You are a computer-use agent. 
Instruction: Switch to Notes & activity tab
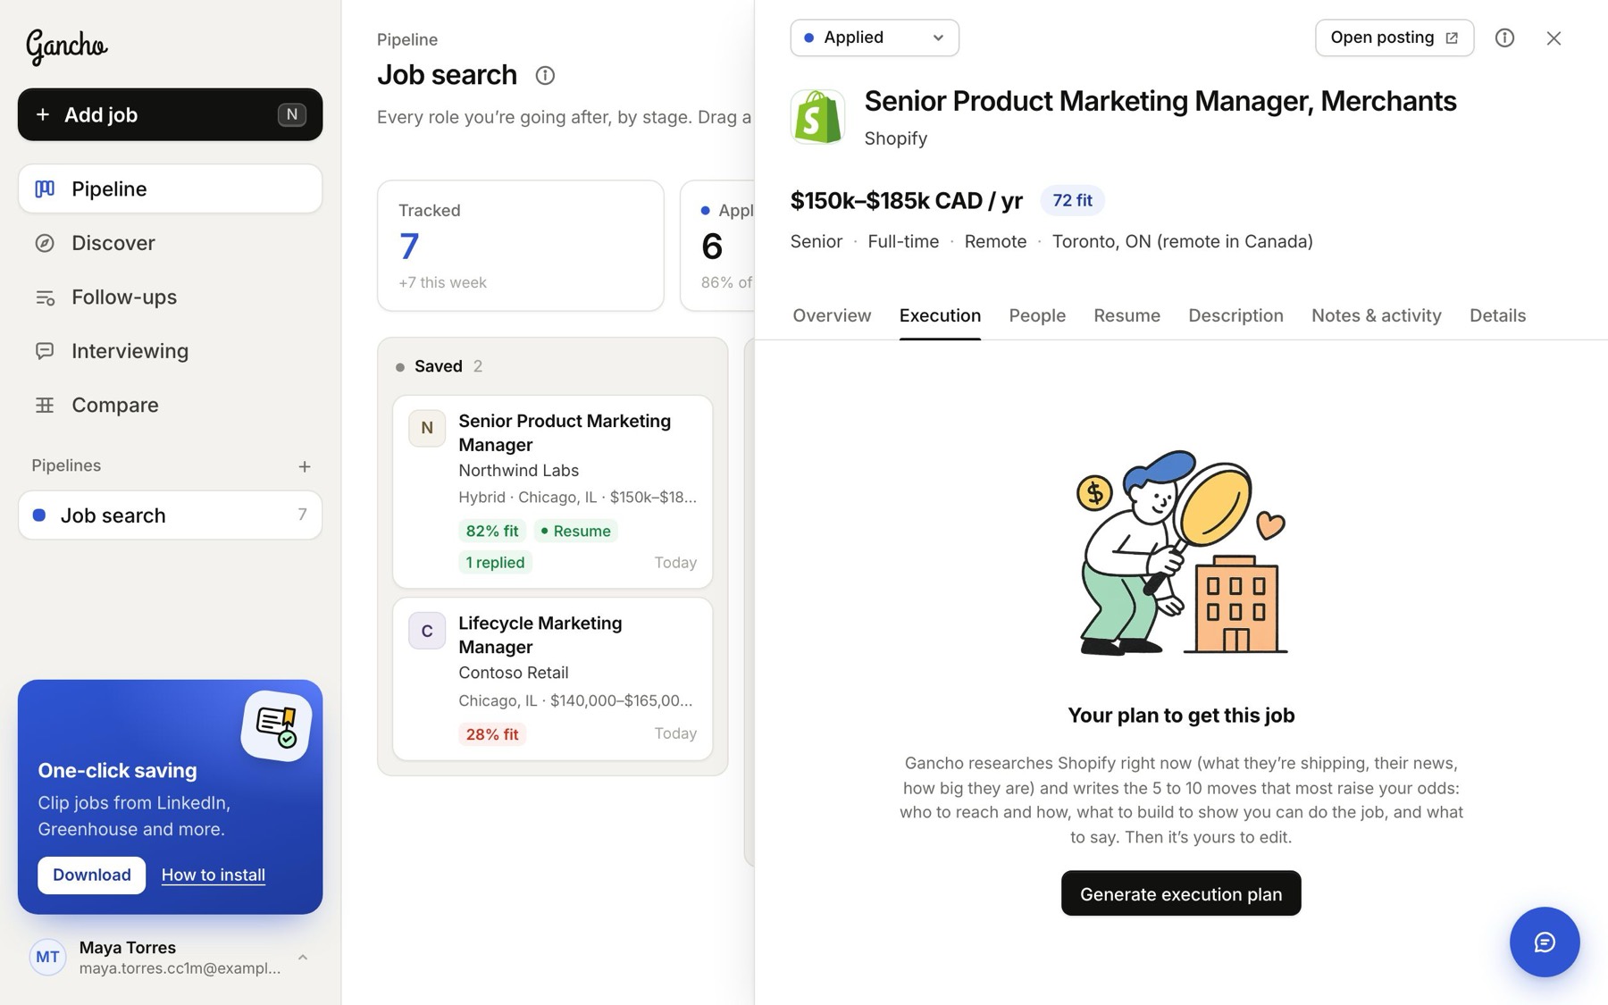pyautogui.click(x=1376, y=315)
